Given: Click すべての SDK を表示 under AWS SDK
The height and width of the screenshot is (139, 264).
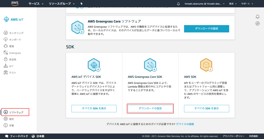Looking at the screenshot, I should [x=207, y=108].
